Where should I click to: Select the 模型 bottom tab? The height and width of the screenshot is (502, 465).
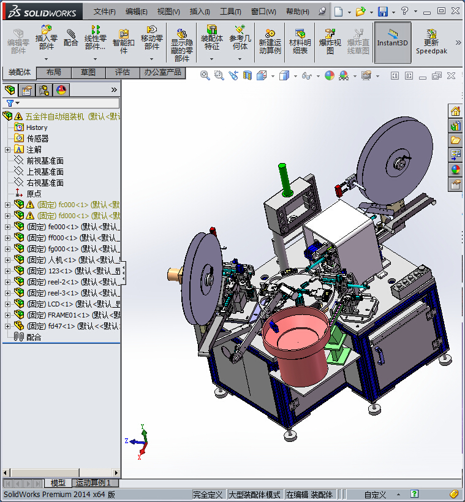pos(58,482)
